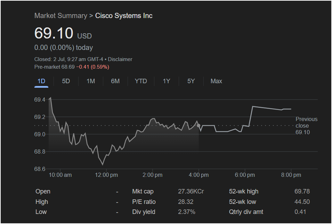Switch to the 1Y time range tab
This screenshot has height=224, width=332.
pos(167,81)
